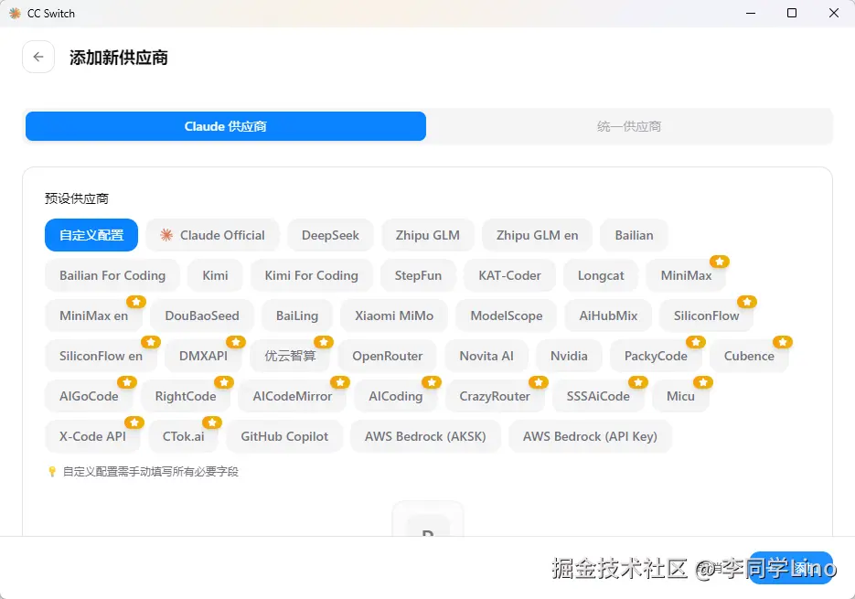Select the MiniMax en preset
Image resolution: width=855 pixels, height=599 pixels.
pos(94,316)
